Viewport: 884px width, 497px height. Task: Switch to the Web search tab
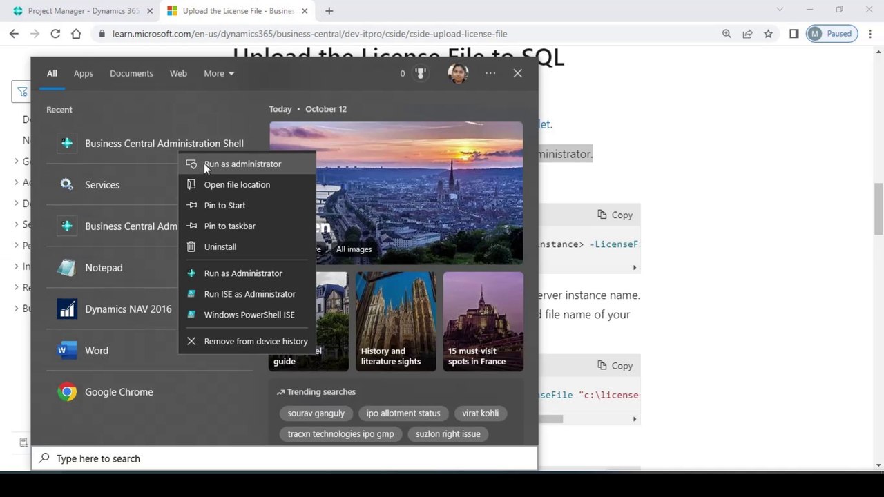click(x=178, y=73)
